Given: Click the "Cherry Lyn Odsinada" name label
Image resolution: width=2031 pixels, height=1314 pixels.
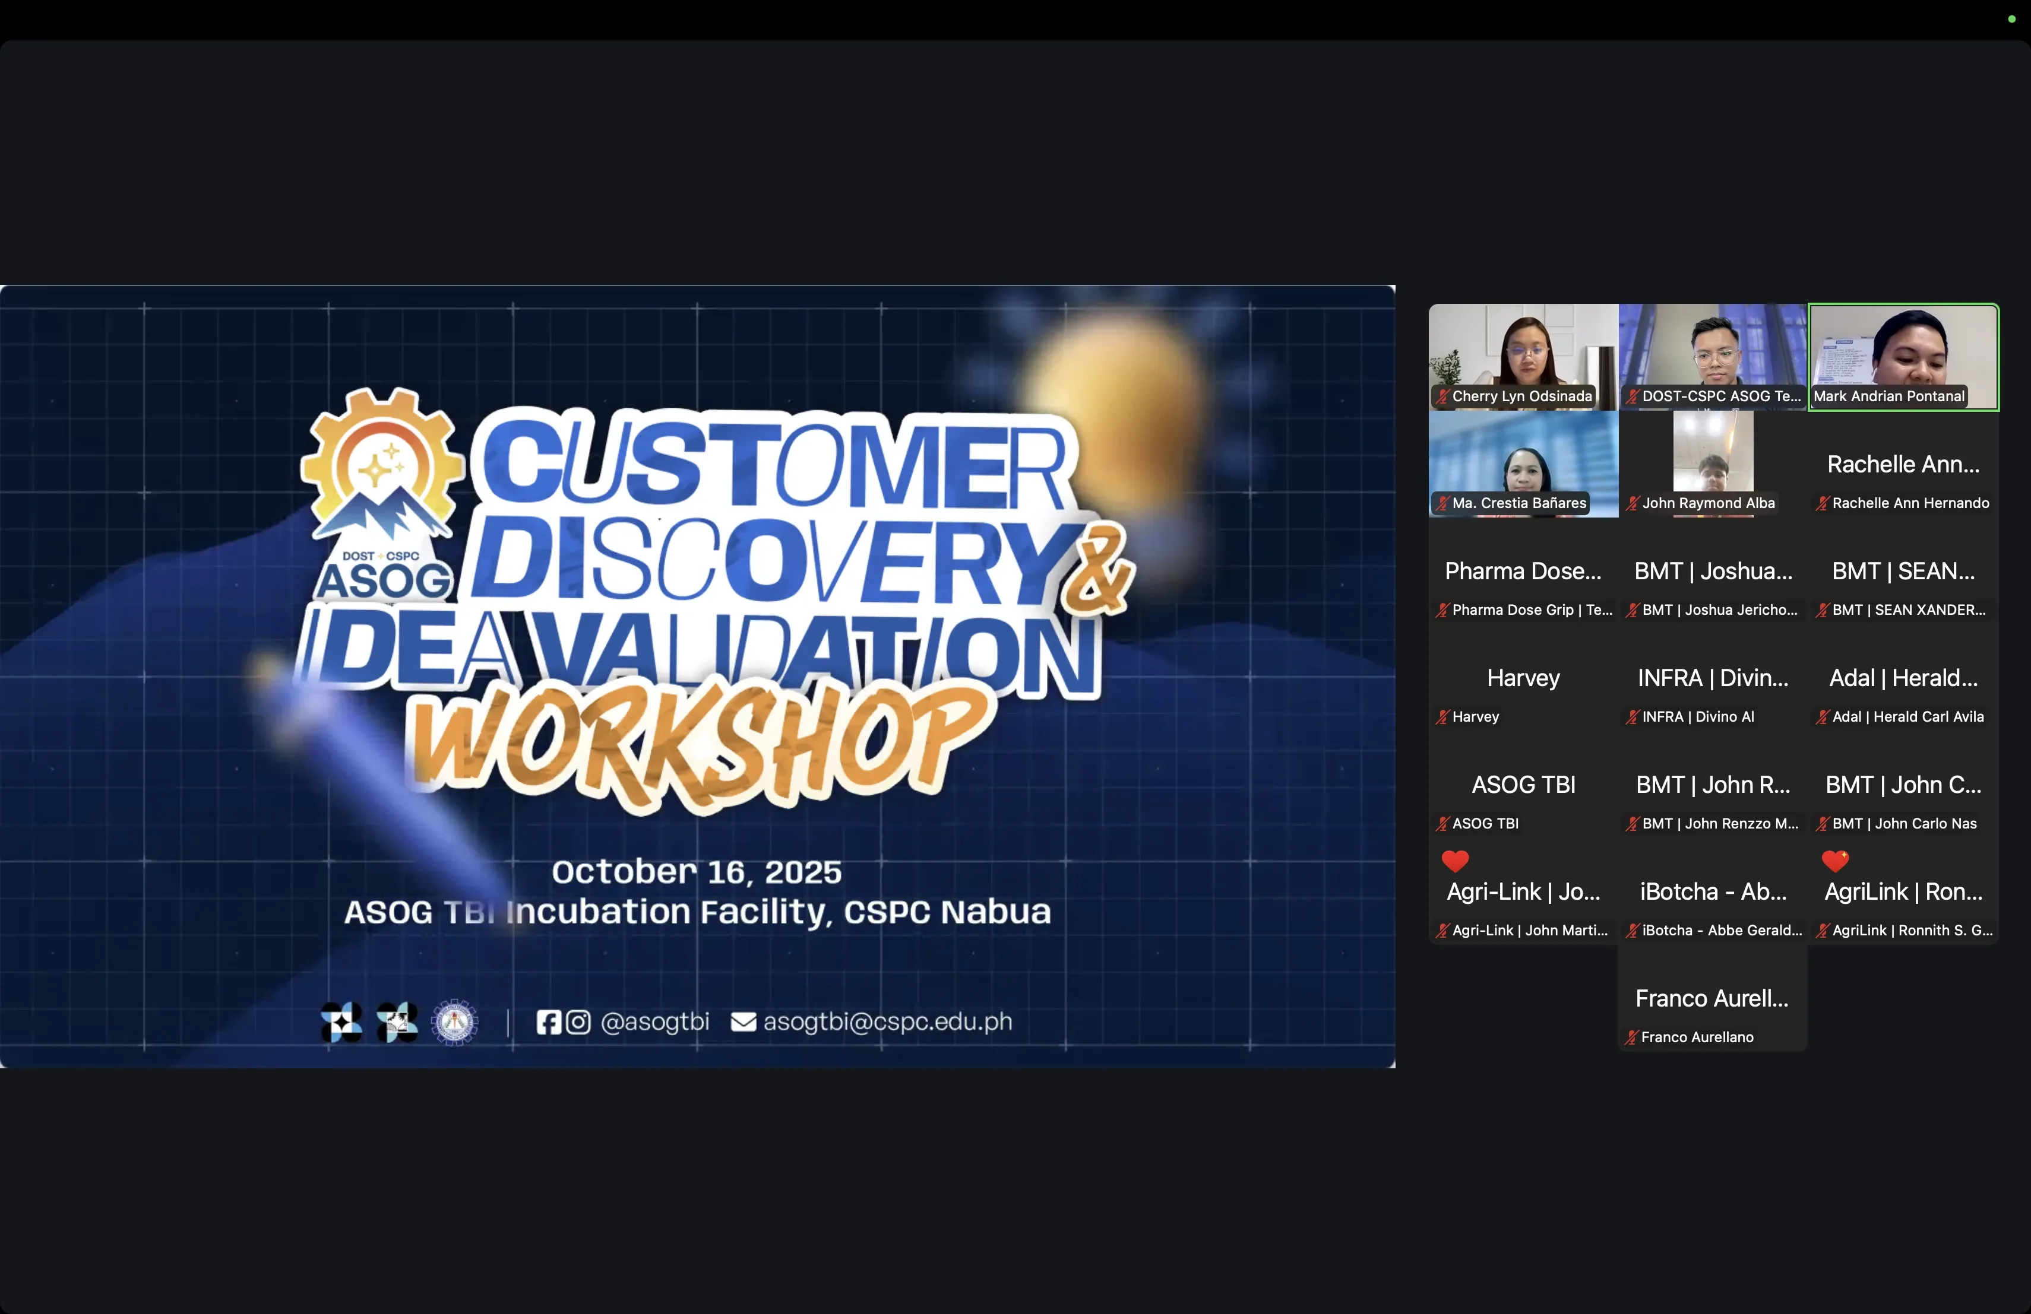Looking at the screenshot, I should click(1521, 396).
